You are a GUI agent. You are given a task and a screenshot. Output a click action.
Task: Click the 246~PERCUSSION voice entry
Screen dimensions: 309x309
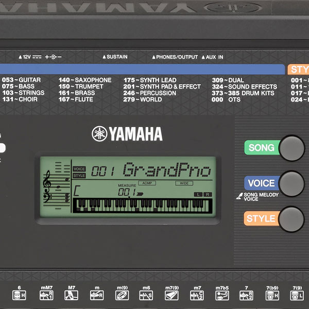(150, 93)
